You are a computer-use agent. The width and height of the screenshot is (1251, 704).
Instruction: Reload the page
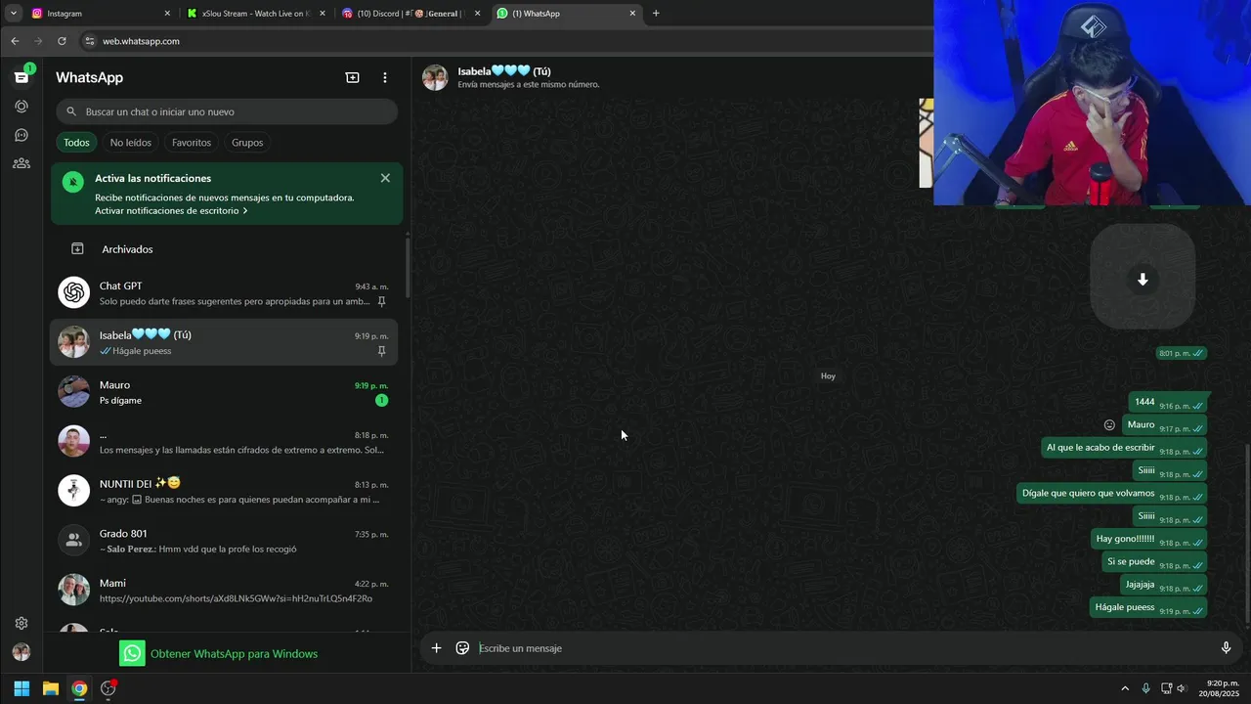62,41
